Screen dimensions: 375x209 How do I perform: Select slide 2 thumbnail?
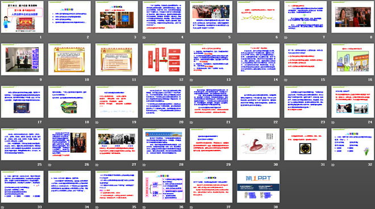click(x=69, y=17)
